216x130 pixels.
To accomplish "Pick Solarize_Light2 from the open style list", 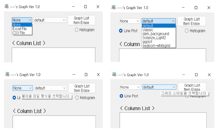I will click(159, 38).
